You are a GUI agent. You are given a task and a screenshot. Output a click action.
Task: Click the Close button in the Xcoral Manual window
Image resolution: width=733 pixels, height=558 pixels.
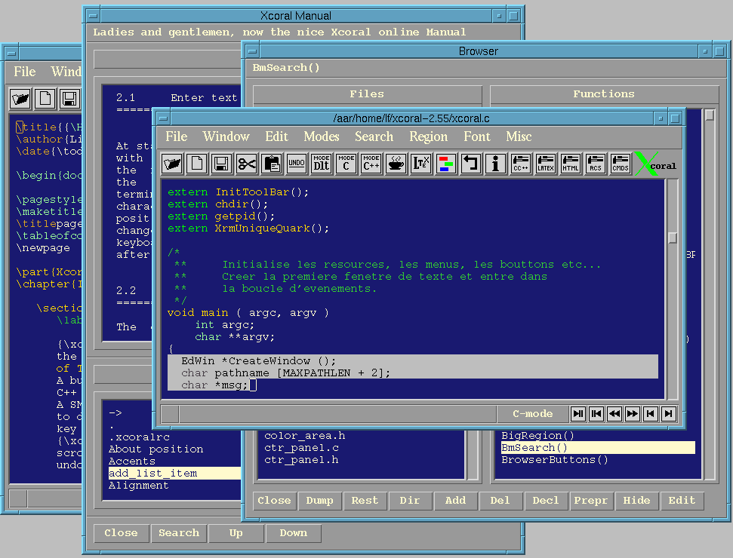coord(121,533)
